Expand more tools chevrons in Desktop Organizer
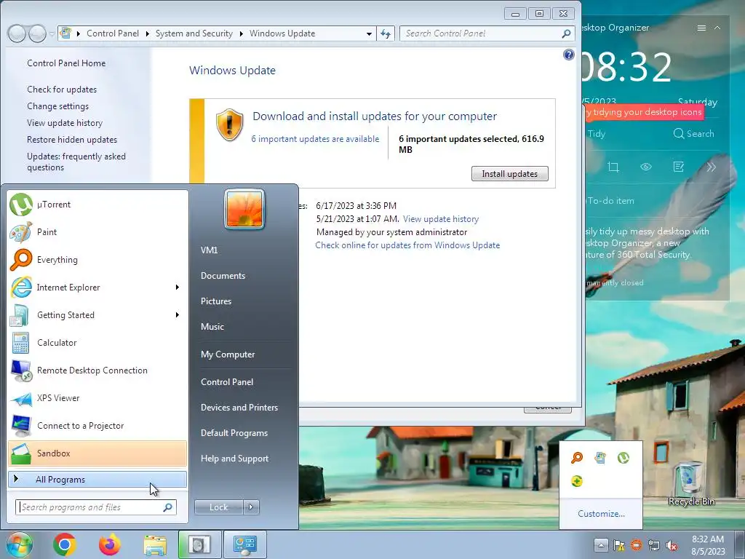The width and height of the screenshot is (745, 559). [712, 167]
